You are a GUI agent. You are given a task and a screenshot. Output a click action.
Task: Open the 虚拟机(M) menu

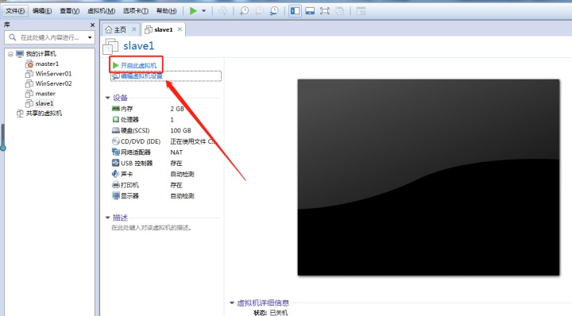coord(101,11)
